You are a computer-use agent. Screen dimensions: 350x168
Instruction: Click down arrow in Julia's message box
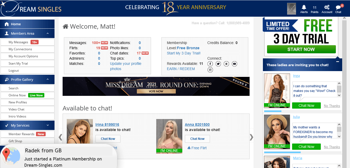click(x=339, y=136)
